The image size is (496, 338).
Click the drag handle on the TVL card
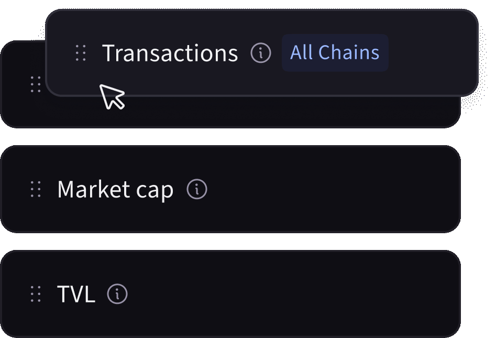coord(36,293)
